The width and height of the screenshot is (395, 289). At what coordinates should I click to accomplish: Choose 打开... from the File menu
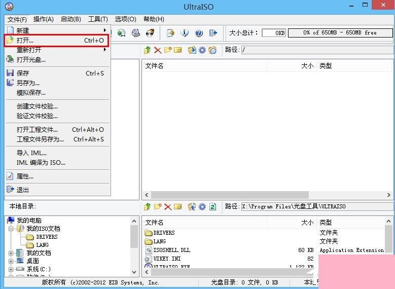pyautogui.click(x=56, y=41)
